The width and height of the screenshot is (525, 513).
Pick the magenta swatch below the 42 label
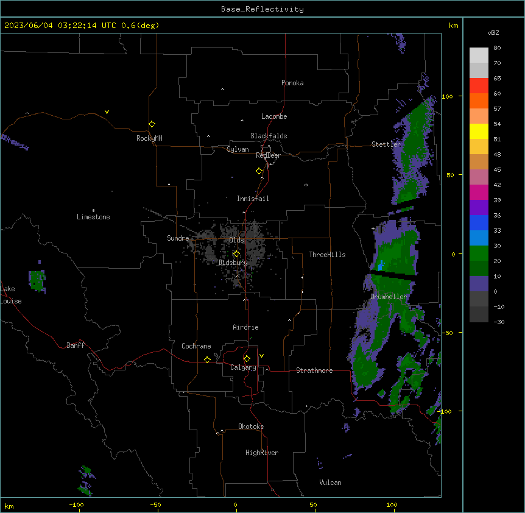(x=479, y=192)
